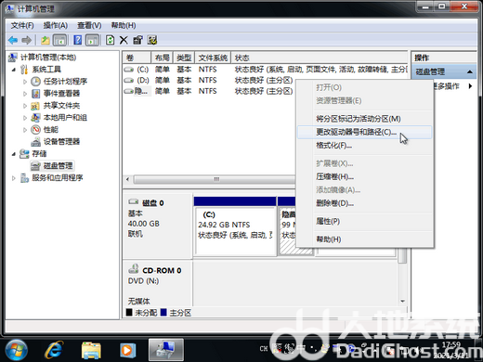Screen dimensions: 483x362
Task: Open the 帮助(H) menu bar item
Action: [124, 25]
